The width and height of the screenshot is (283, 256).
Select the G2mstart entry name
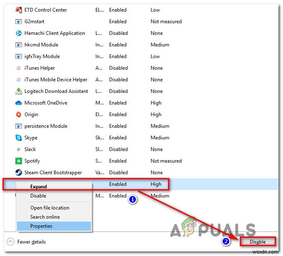[34, 22]
